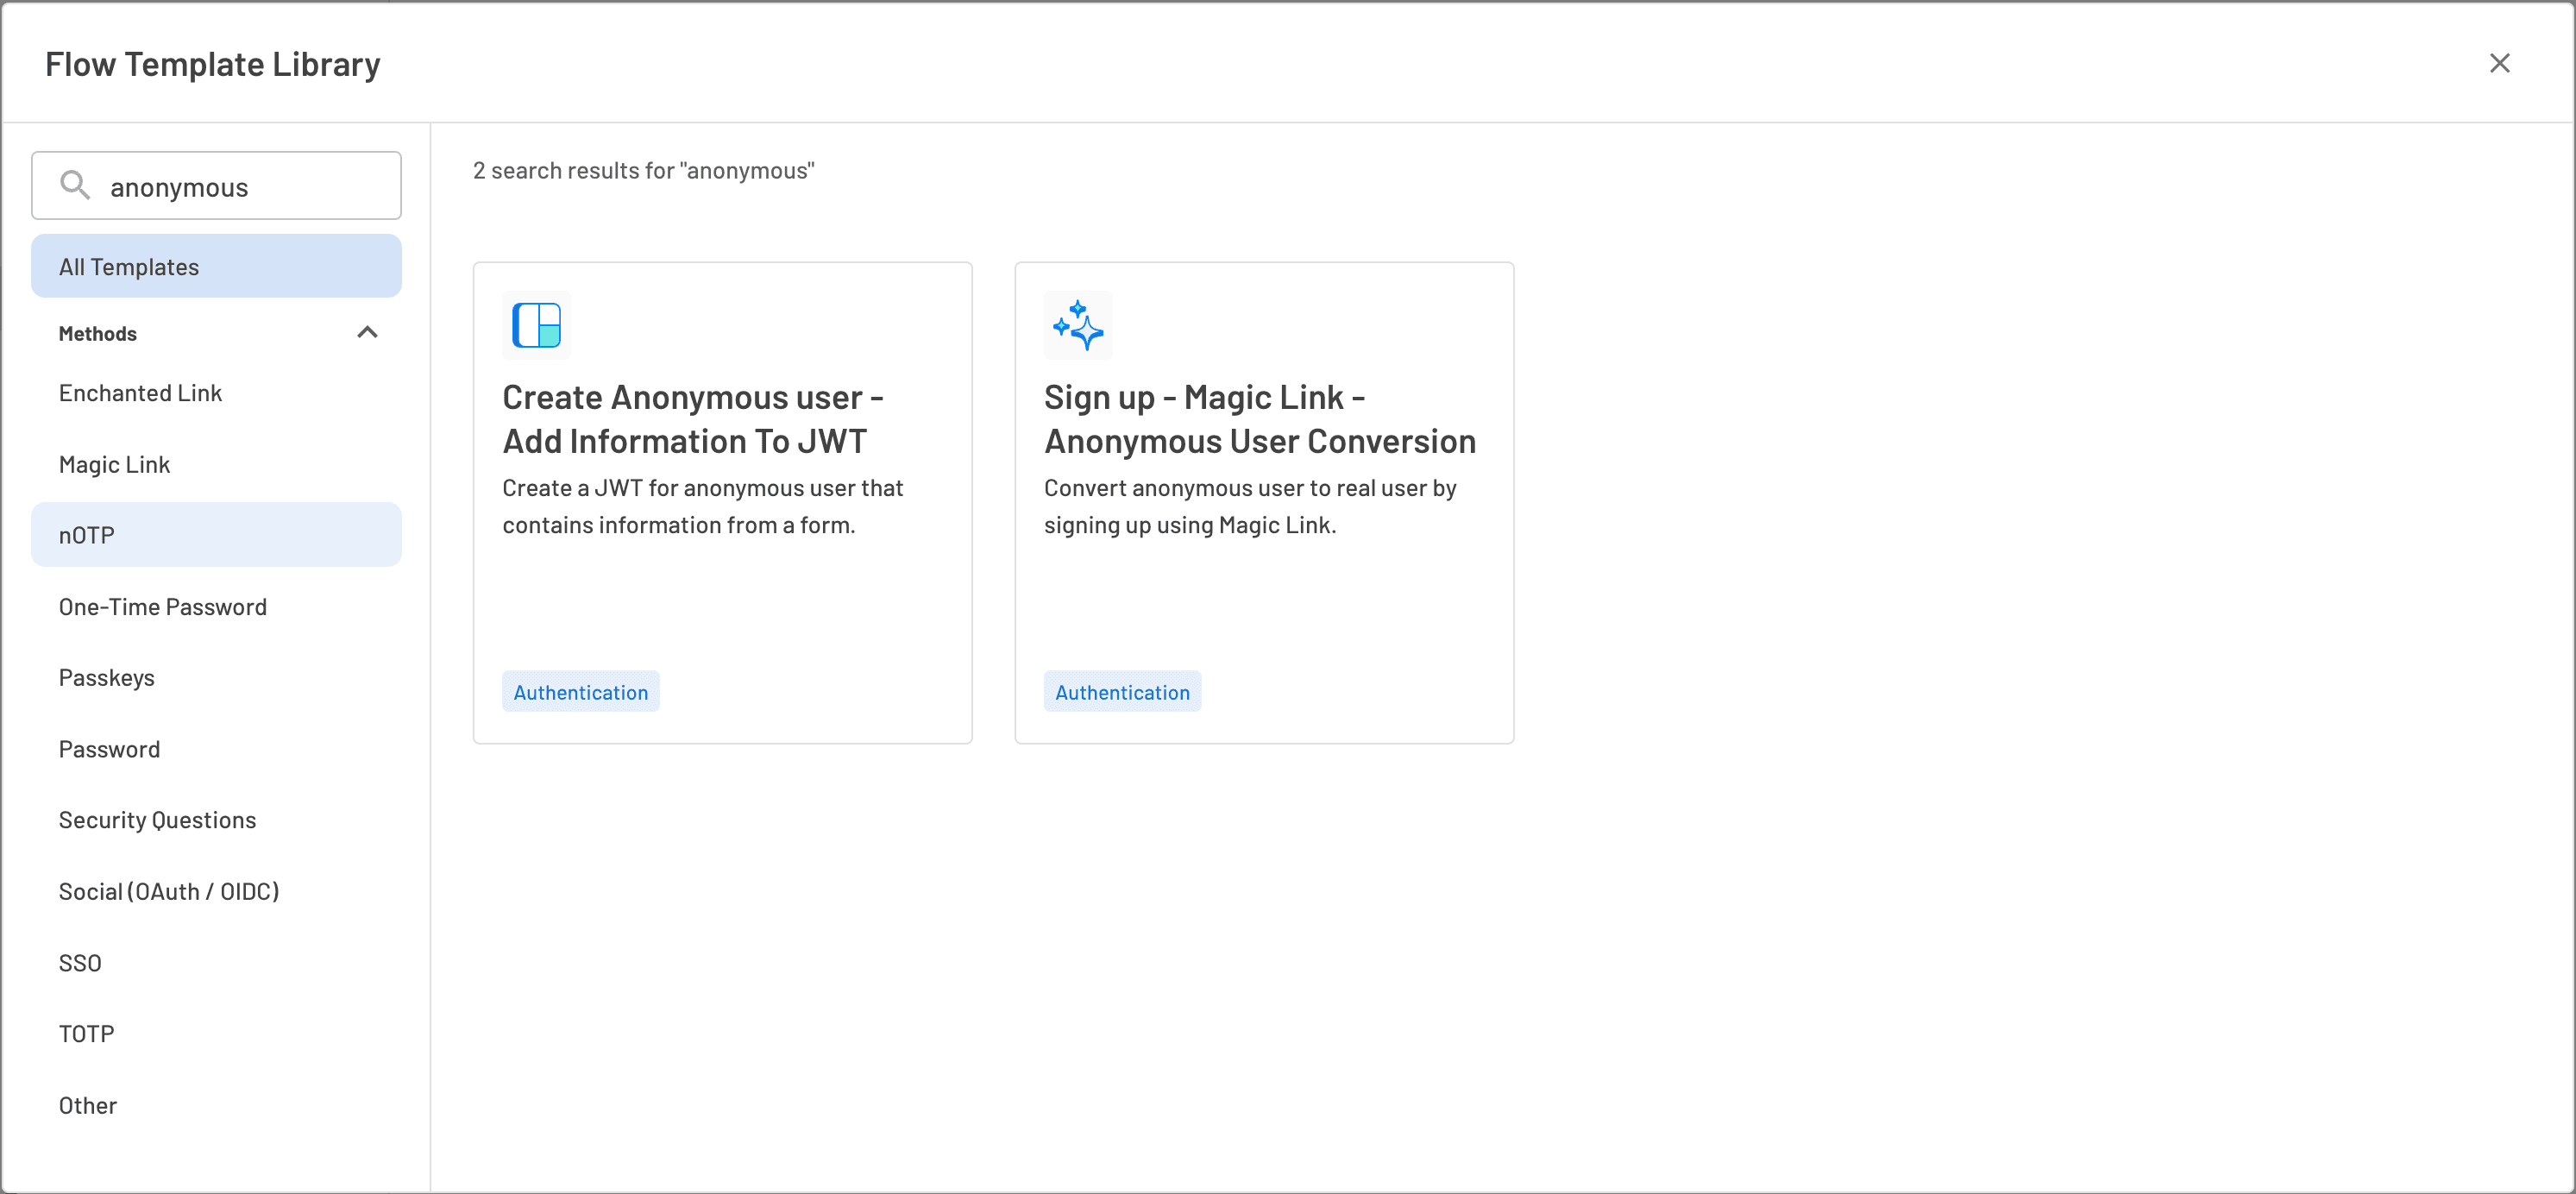Select the Other method category
The height and width of the screenshot is (1194, 2576).
[x=88, y=1105]
